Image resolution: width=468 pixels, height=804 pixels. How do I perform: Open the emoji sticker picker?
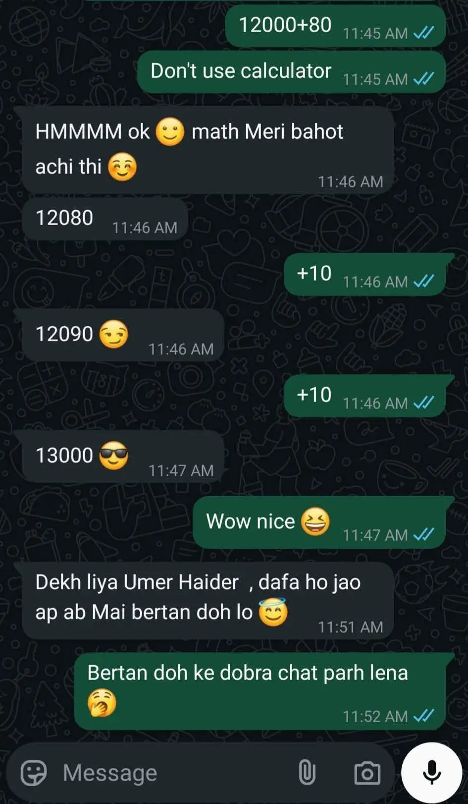[x=34, y=772]
